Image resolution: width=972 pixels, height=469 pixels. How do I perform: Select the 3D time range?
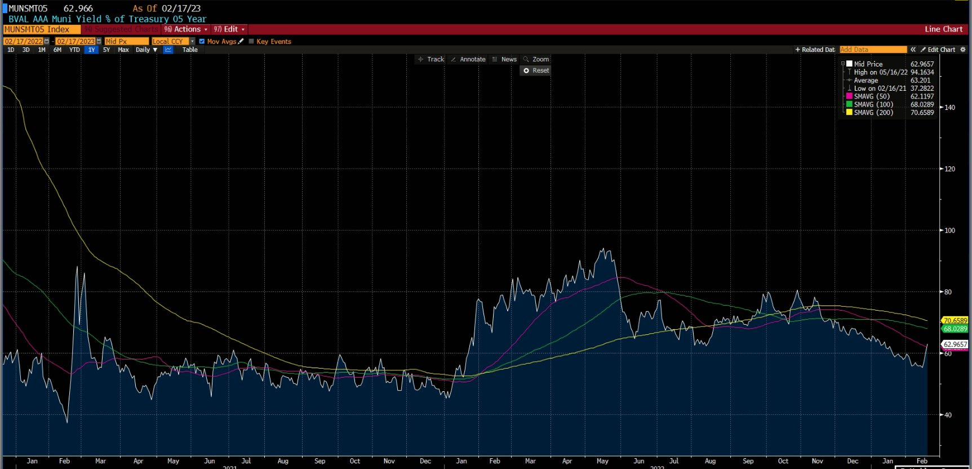[x=26, y=50]
